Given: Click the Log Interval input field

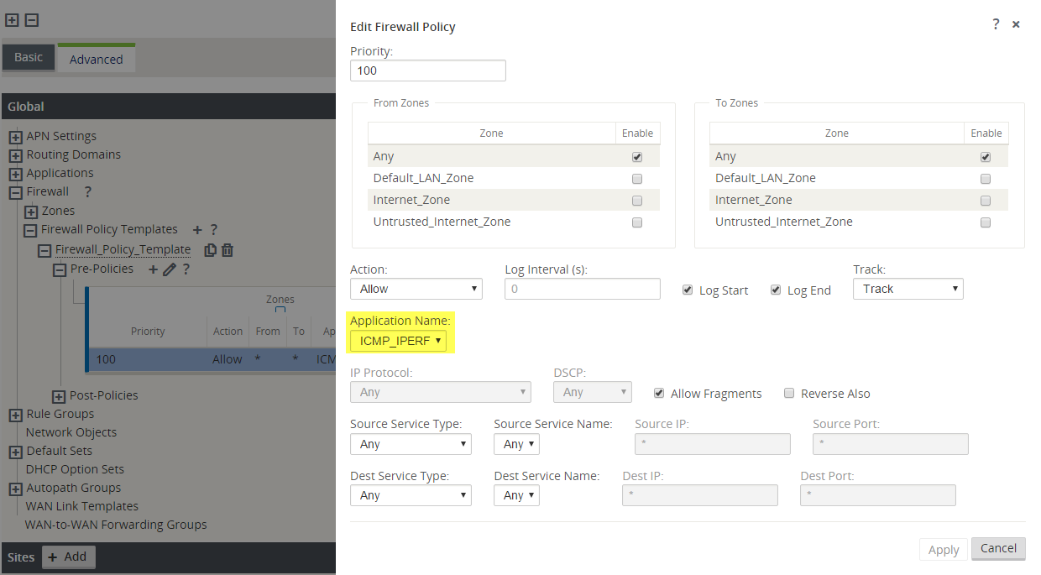Looking at the screenshot, I should (x=583, y=289).
